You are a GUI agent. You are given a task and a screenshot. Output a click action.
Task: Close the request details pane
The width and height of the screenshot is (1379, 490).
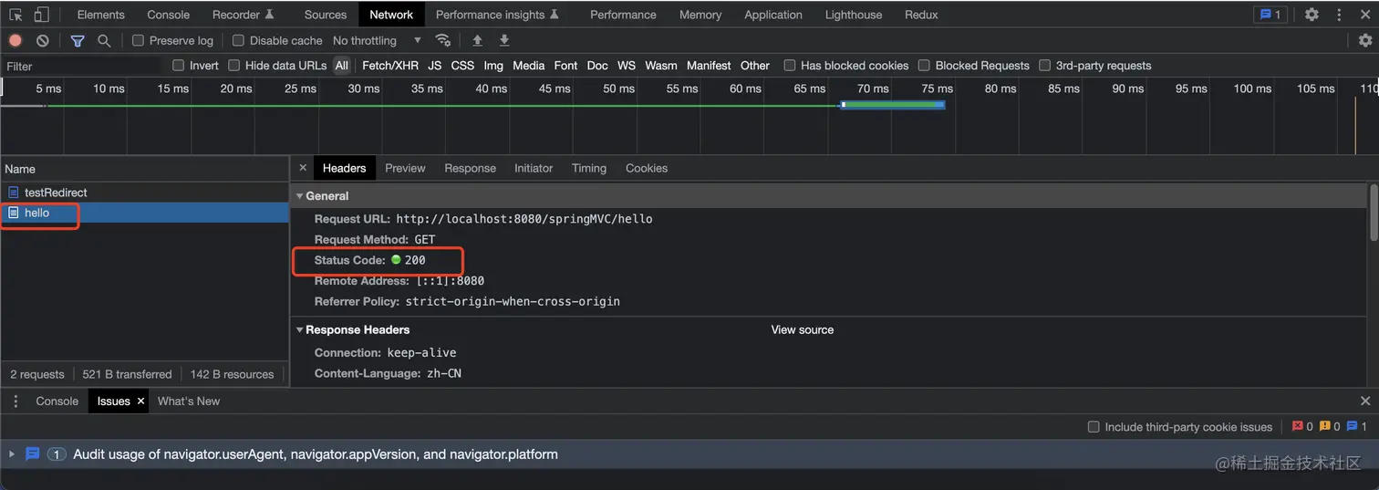click(303, 168)
